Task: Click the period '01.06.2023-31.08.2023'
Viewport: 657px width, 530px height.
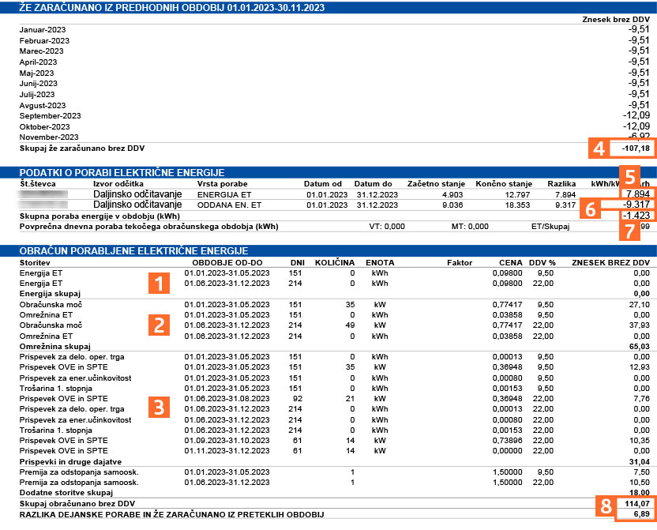Action: (x=227, y=398)
